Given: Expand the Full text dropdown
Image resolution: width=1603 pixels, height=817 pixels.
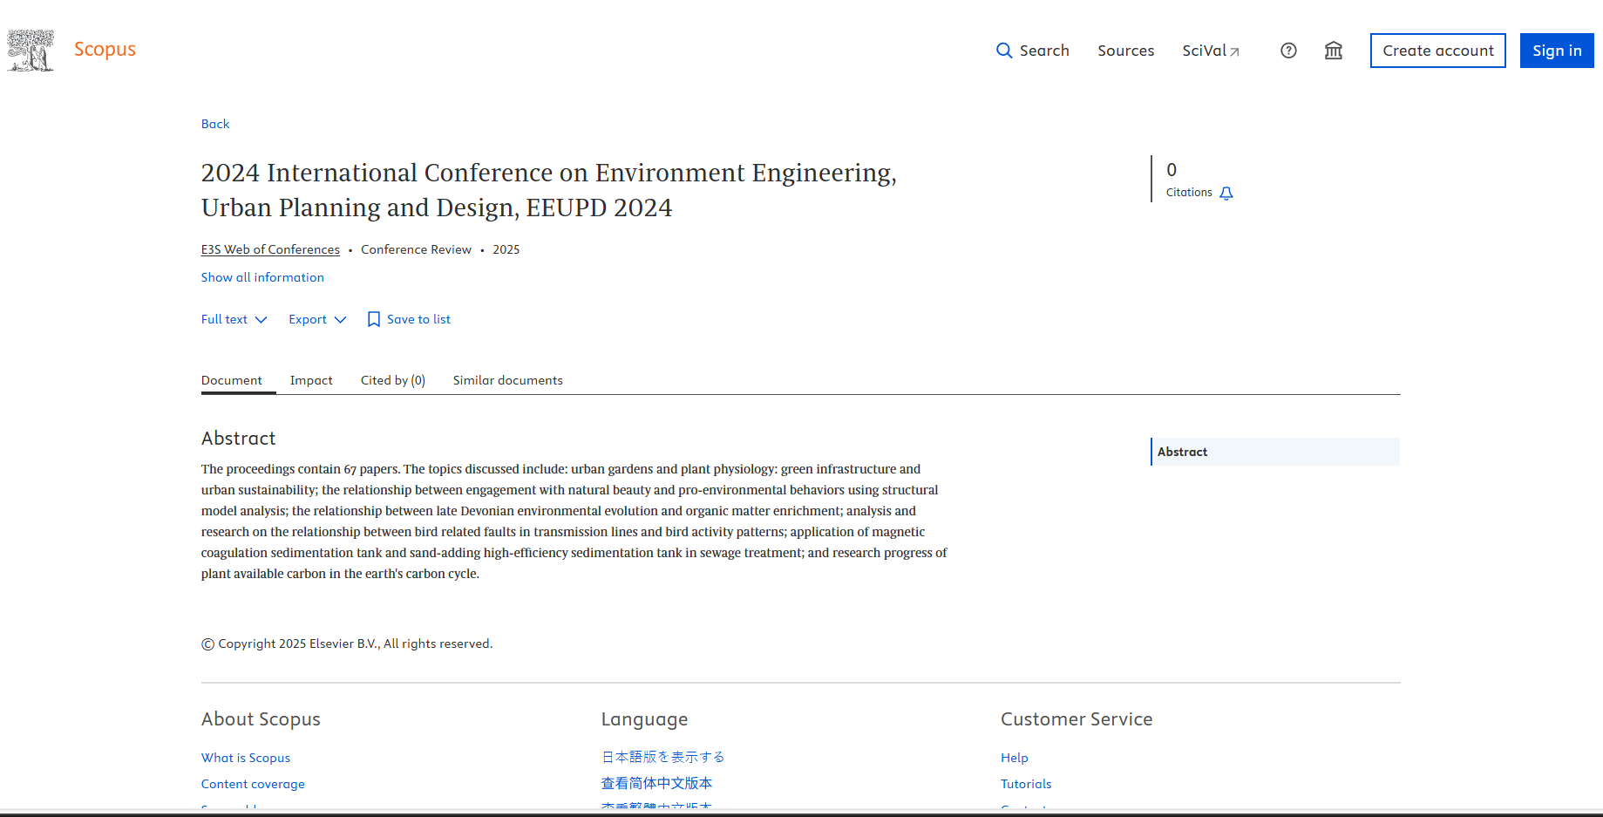Looking at the screenshot, I should tap(234, 319).
